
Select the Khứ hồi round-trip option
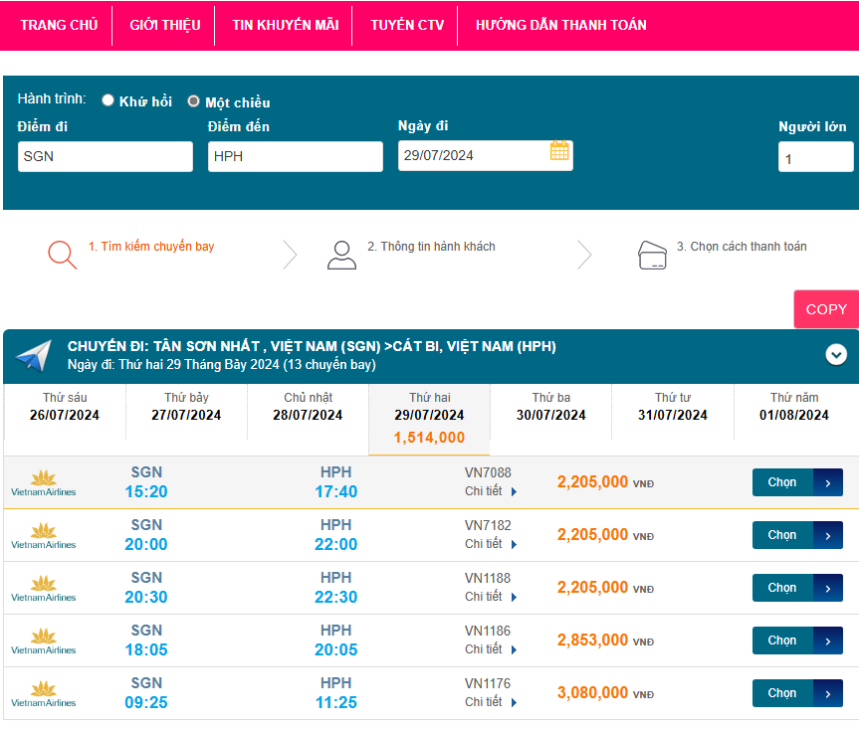click(108, 100)
